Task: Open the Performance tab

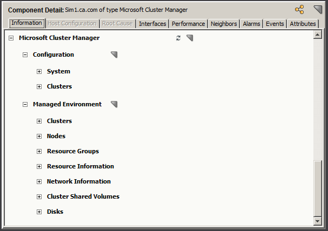Action: pyautogui.click(x=188, y=24)
